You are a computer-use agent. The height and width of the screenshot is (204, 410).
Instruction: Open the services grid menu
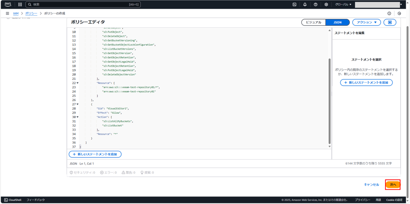20,4
